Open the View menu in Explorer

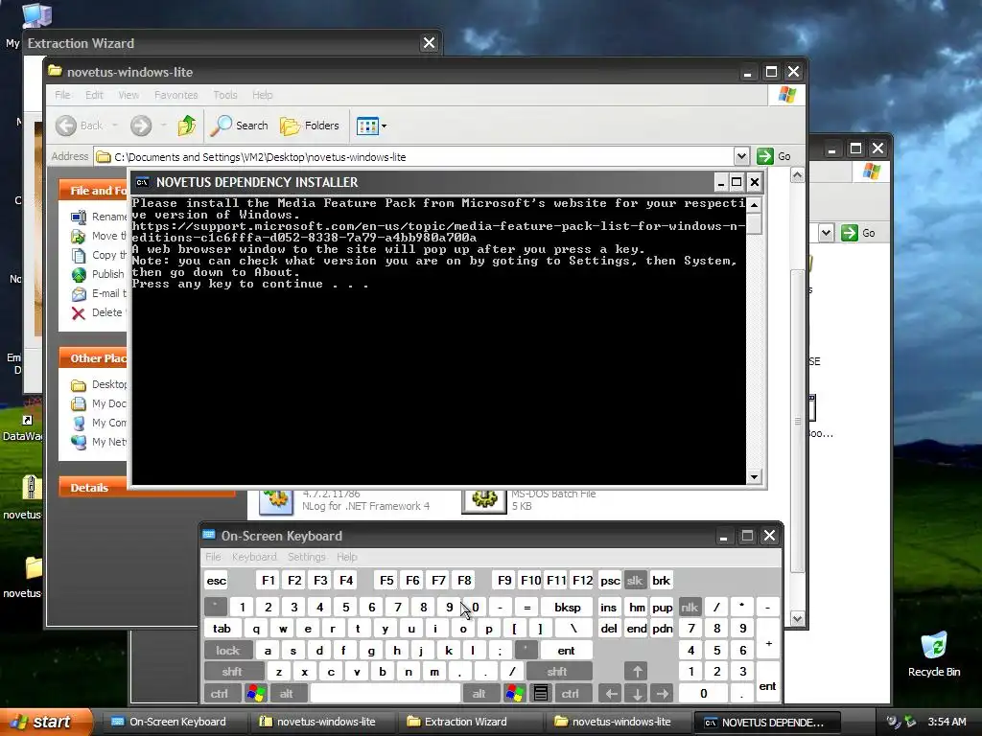point(129,95)
